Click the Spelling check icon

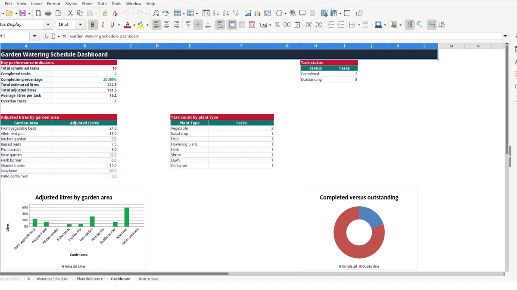165,13
